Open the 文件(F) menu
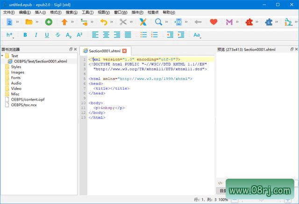 [9, 12]
